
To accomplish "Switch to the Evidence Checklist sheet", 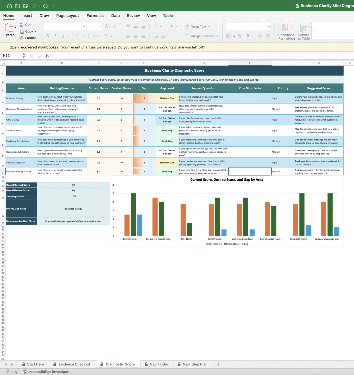I will pyautogui.click(x=72, y=364).
